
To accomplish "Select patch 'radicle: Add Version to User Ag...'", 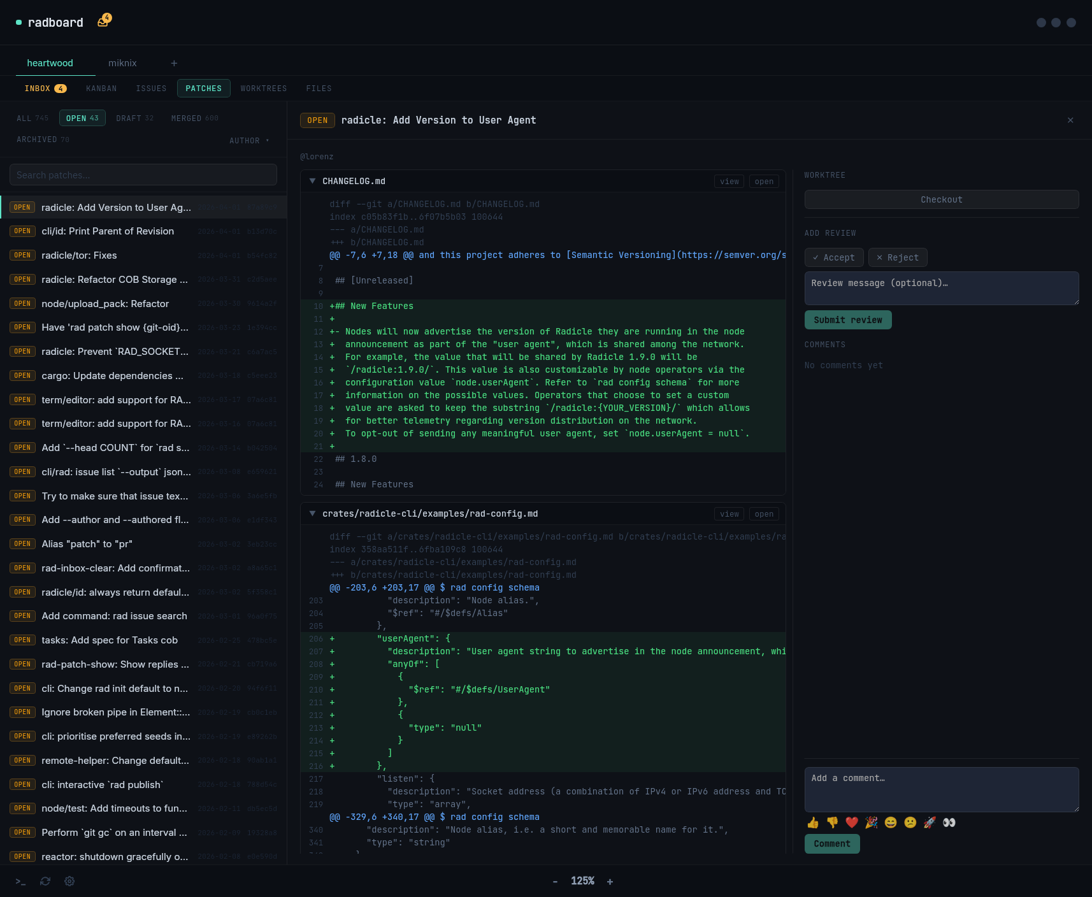I will click(x=143, y=208).
